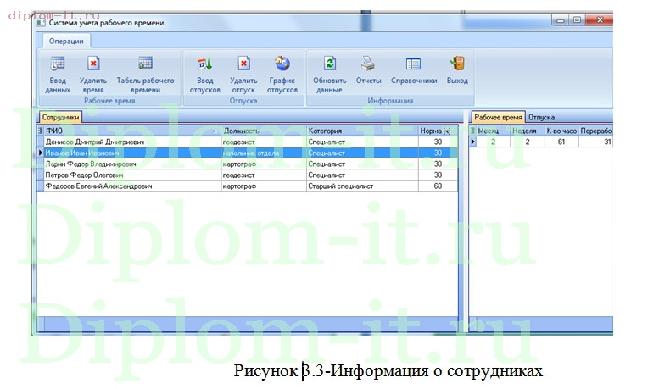Switch to Рабочее время tab
The height and width of the screenshot is (389, 648).
tap(498, 117)
